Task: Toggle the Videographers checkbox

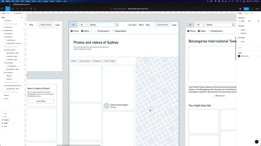Action: coord(113,31)
